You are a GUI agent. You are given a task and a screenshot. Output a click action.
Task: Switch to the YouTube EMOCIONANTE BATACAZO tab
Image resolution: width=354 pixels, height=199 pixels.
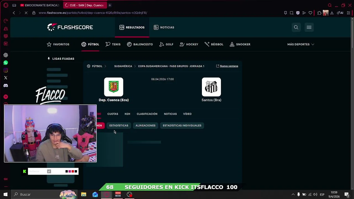point(40,5)
